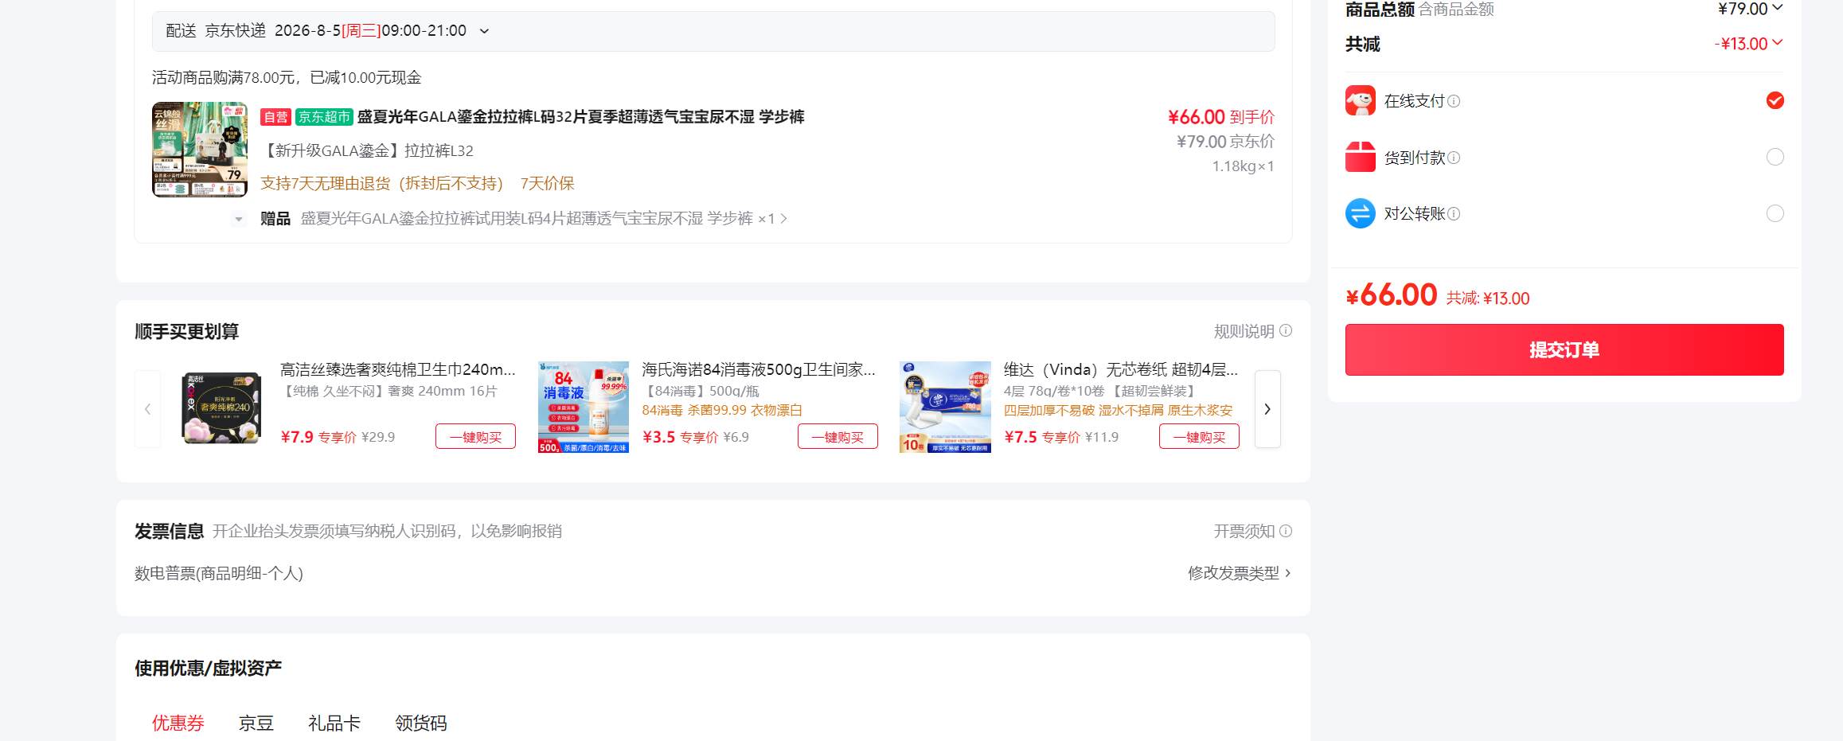Click the cash on delivery red box icon

(1361, 157)
